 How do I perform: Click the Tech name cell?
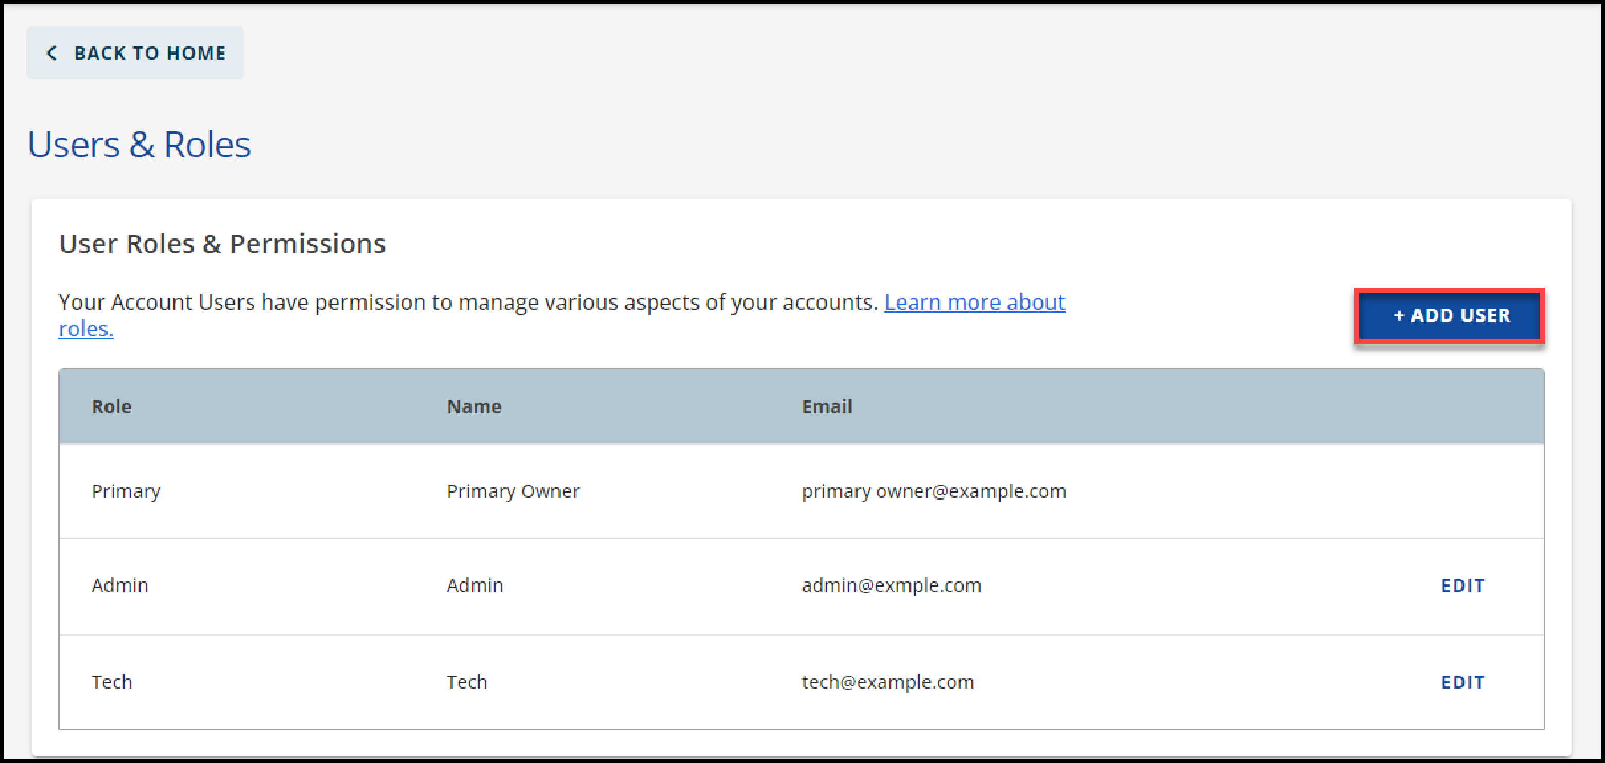point(467,682)
